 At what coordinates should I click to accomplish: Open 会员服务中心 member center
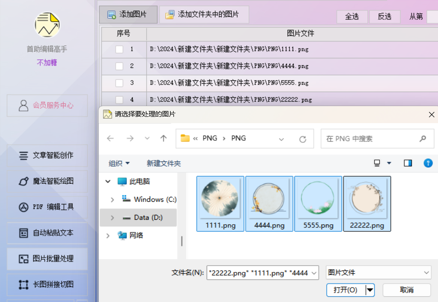47,106
